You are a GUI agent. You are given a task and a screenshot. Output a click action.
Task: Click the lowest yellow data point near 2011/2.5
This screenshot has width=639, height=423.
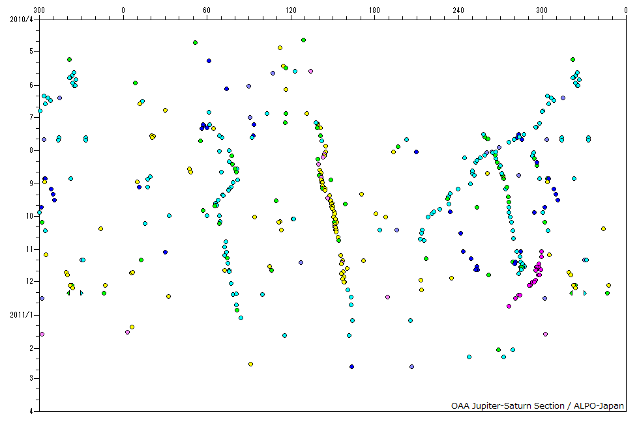(x=250, y=364)
